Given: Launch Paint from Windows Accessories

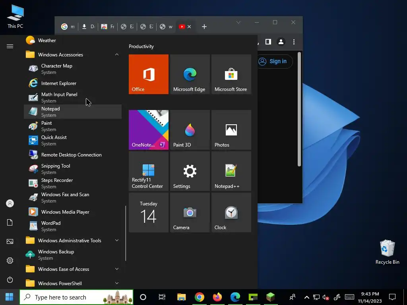Looking at the screenshot, I should [x=73, y=126].
